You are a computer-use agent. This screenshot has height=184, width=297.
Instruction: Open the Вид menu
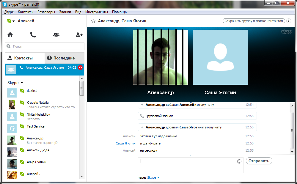point(78,12)
